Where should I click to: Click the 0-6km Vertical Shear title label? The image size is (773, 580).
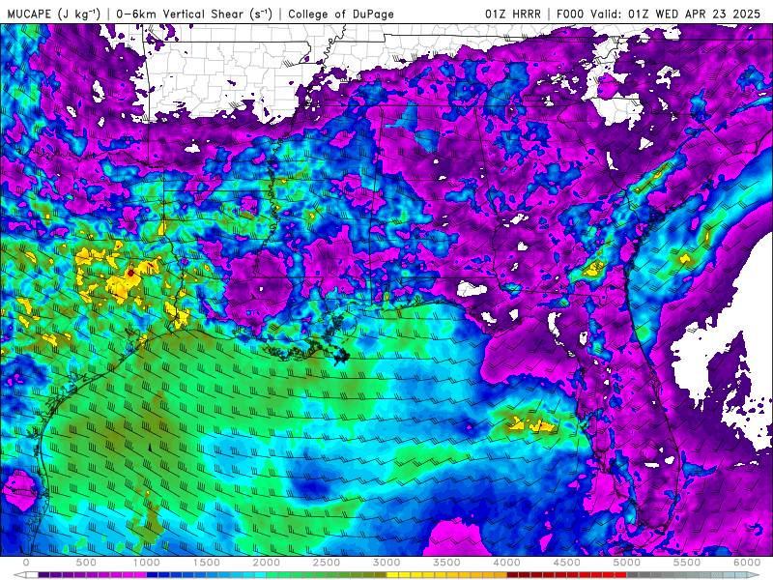click(x=194, y=14)
